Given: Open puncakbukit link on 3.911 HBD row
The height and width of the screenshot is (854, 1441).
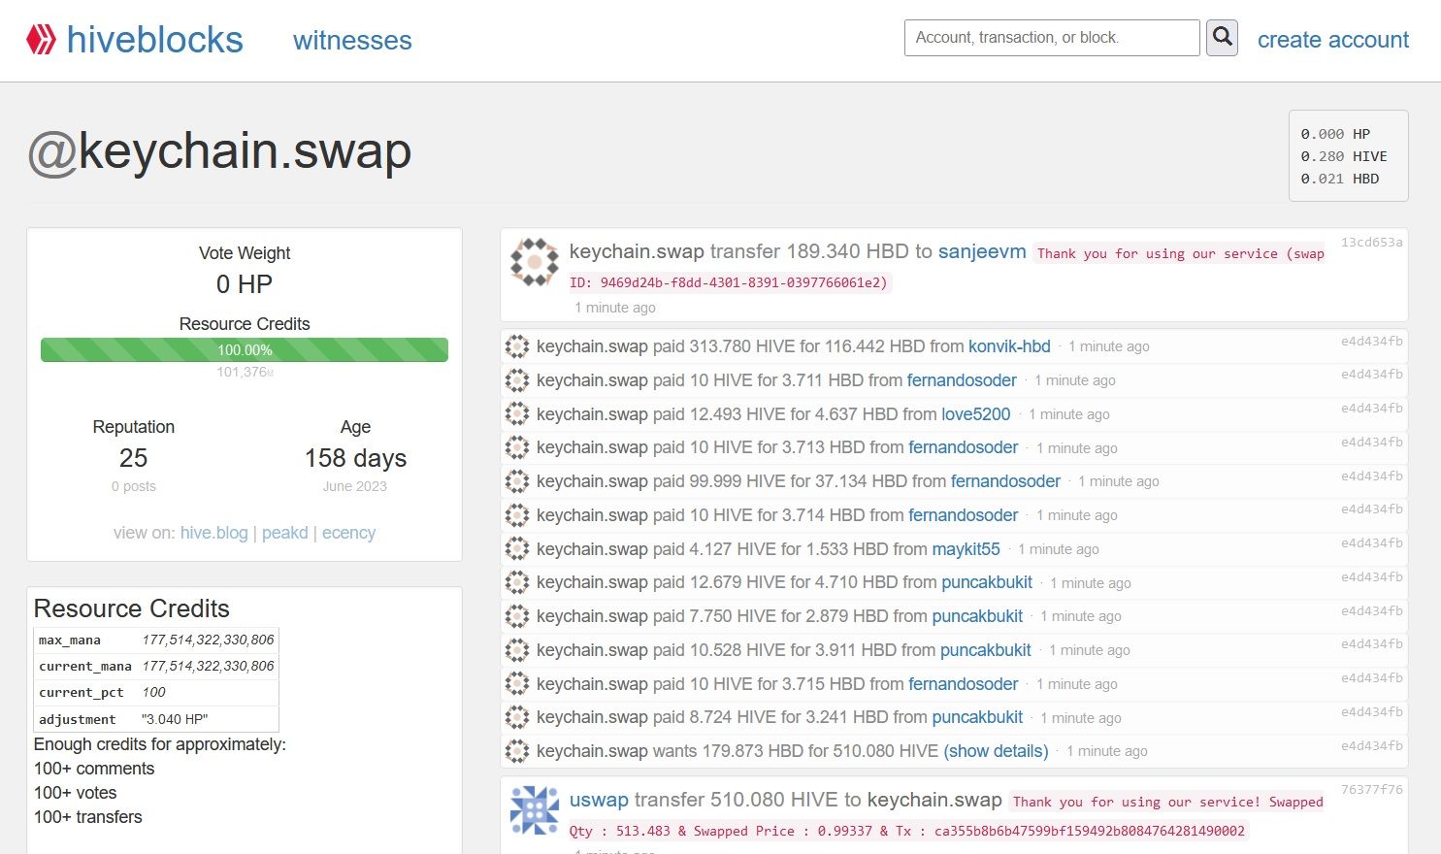Looking at the screenshot, I should click(986, 650).
